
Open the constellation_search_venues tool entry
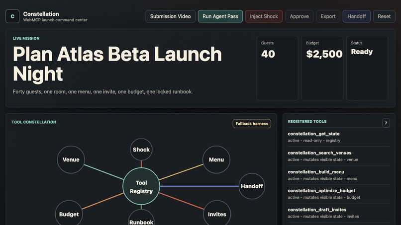coord(339,156)
